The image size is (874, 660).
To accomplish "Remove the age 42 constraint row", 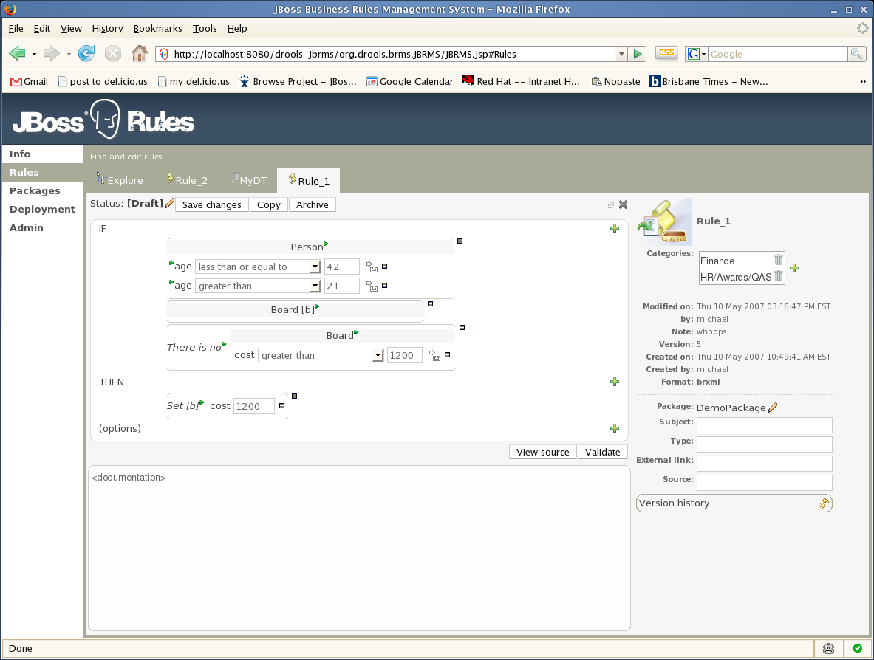I will click(x=385, y=267).
